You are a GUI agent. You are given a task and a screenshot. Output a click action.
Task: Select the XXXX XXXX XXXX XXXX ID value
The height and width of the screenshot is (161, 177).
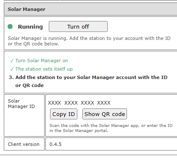tap(79, 103)
